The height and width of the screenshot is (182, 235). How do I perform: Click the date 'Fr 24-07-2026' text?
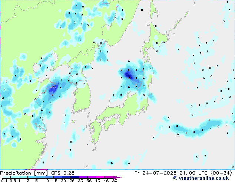tap(155, 173)
